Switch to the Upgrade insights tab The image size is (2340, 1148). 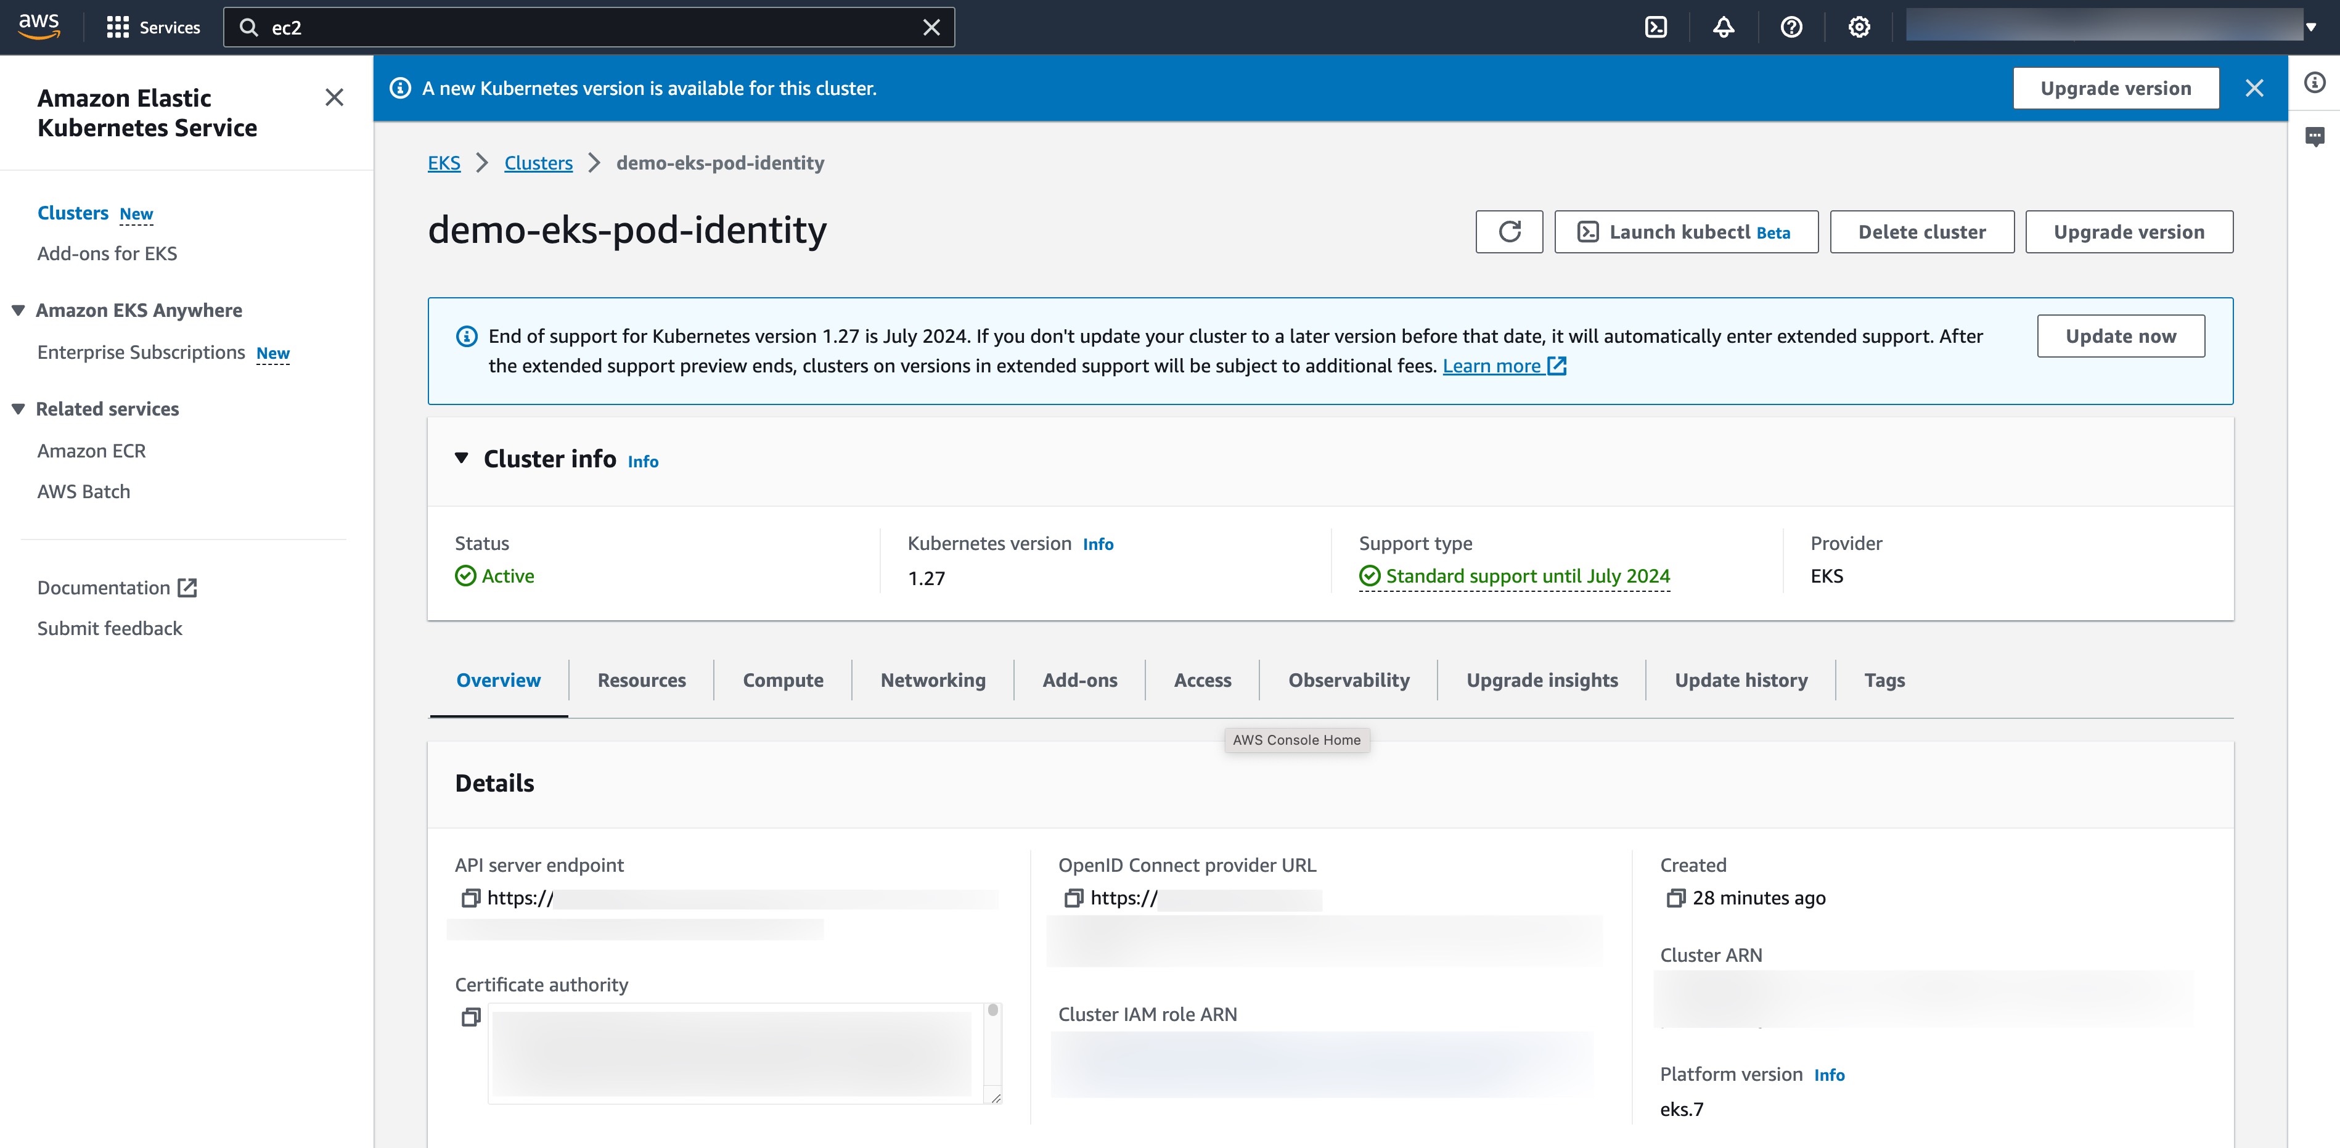coord(1542,680)
